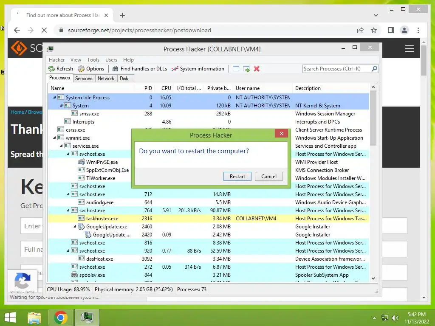Click the Chrome page vertical scrollbar
Image resolution: width=435 pixels, height=326 pixels.
click(424, 60)
